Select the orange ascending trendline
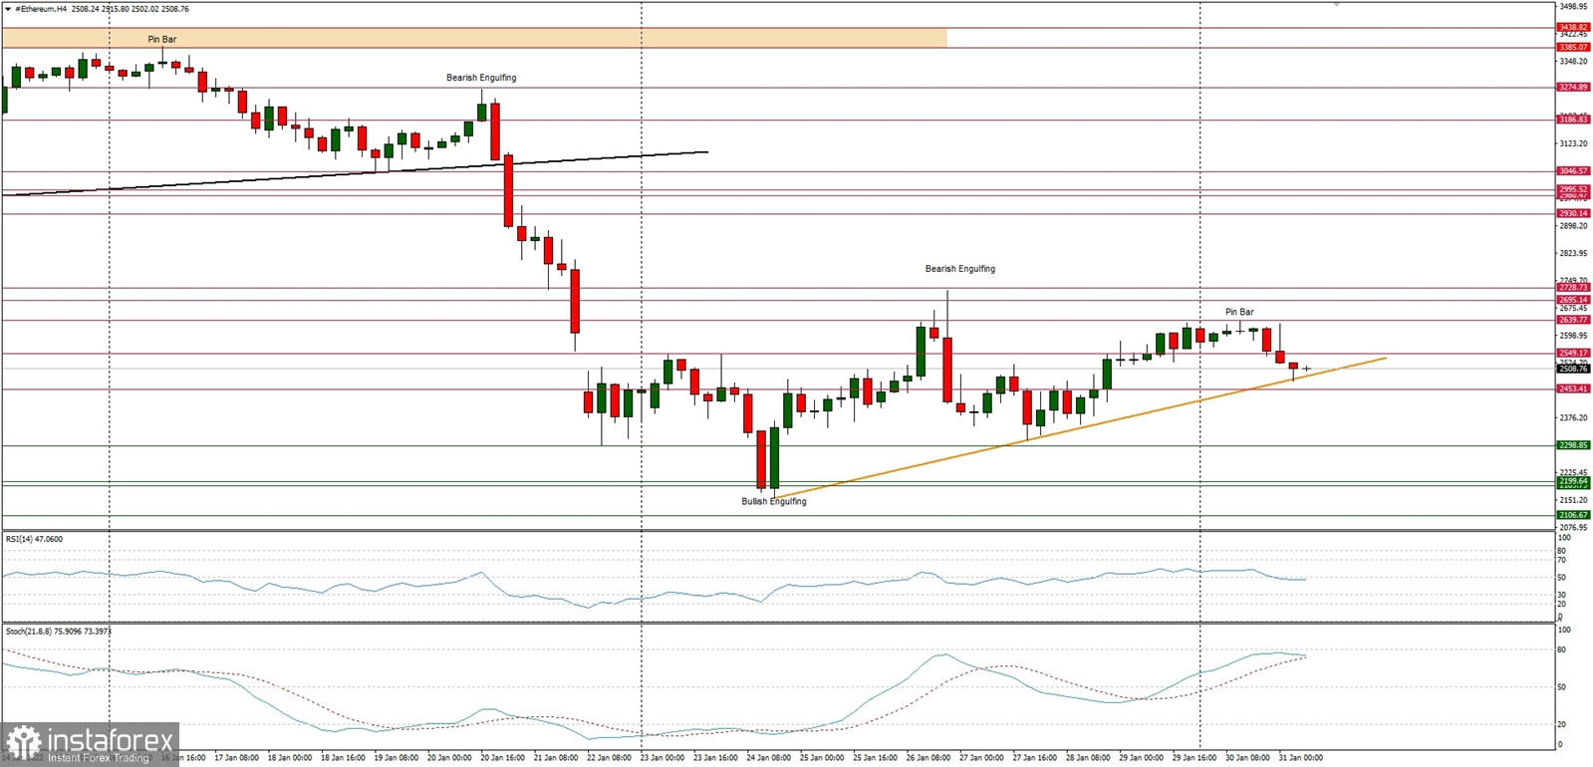 1081,427
